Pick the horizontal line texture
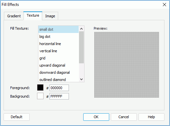This screenshot has width=170, height=126. (x=59, y=44)
